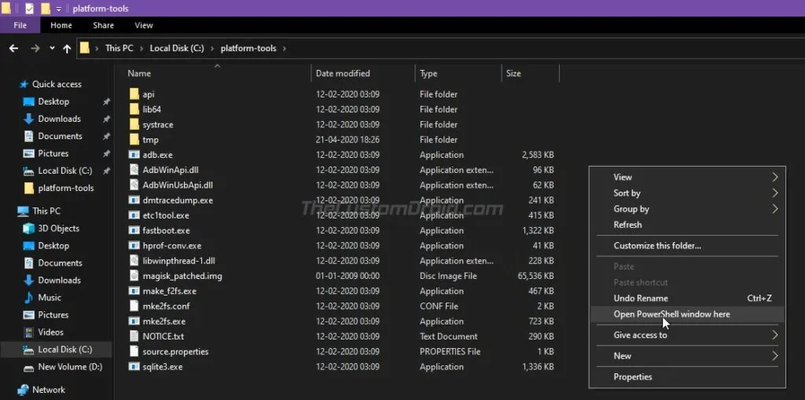Viewport: 805px width, 400px height.
Task: Open the File ribbon tab
Action: tap(20, 25)
